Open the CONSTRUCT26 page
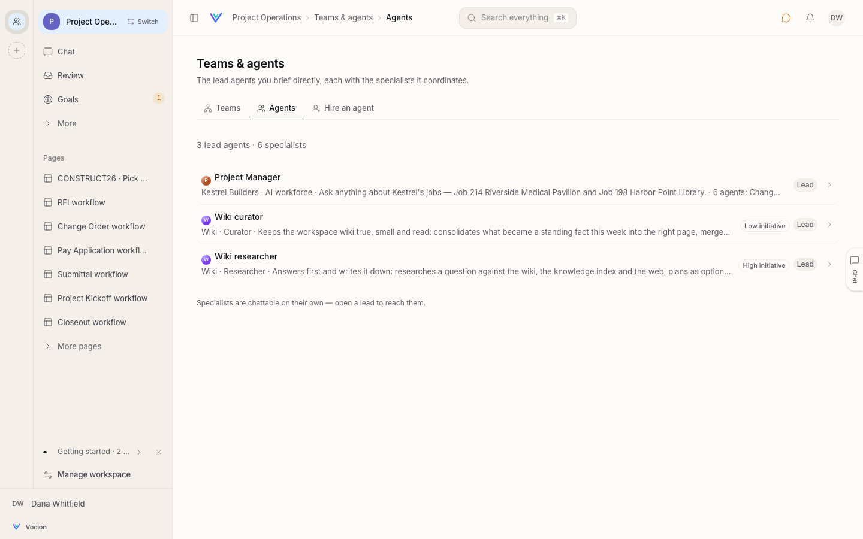Screen dimensions: 863x539 (x=102, y=178)
